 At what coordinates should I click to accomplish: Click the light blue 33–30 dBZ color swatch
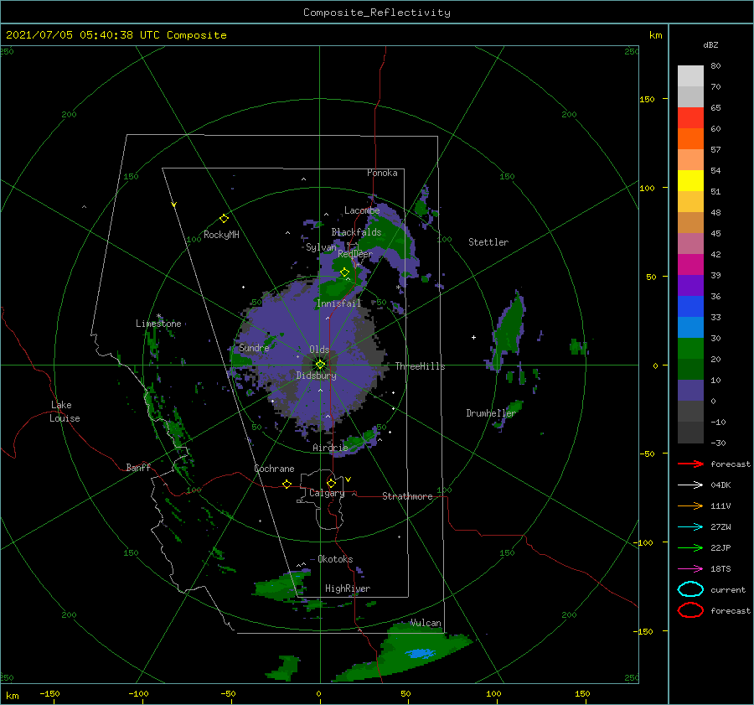690,327
